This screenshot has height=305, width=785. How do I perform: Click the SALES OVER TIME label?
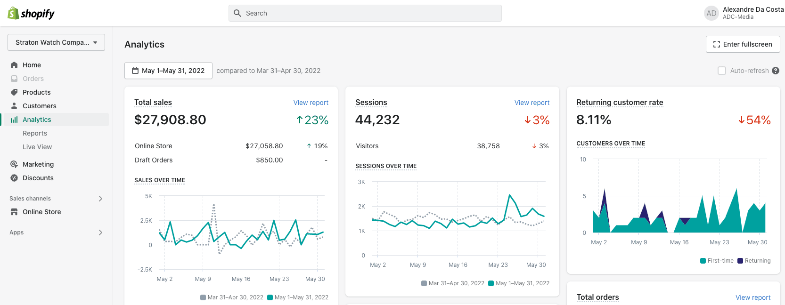point(160,180)
